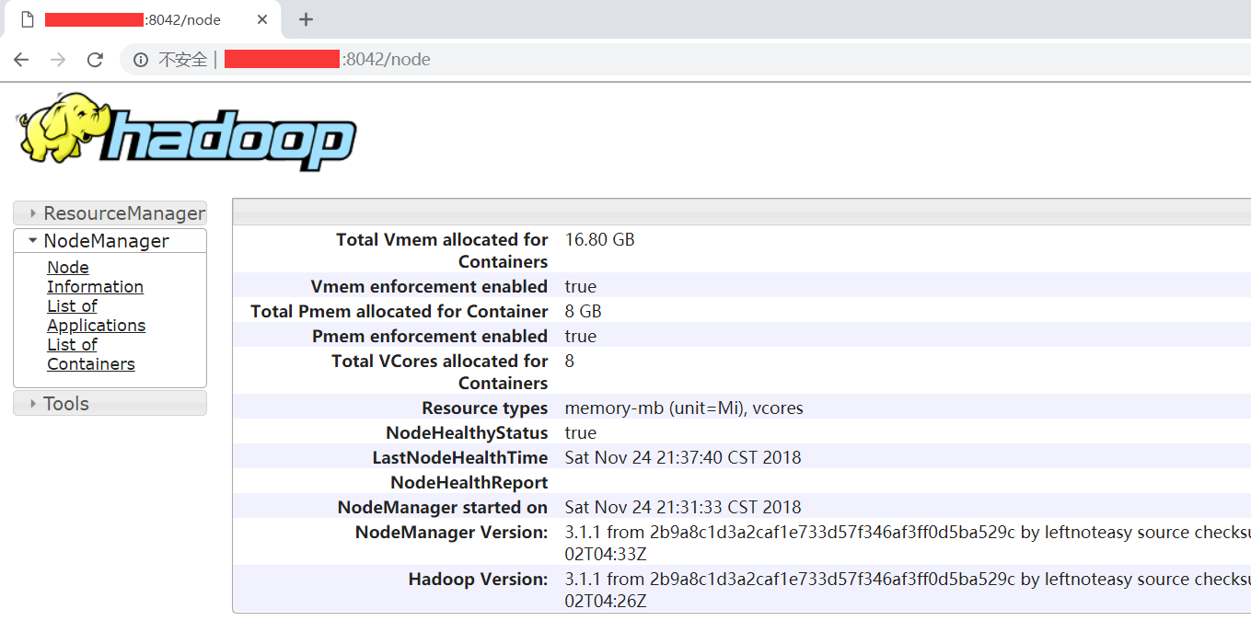Click the VCores value 8
1251x632 pixels.
[569, 362]
